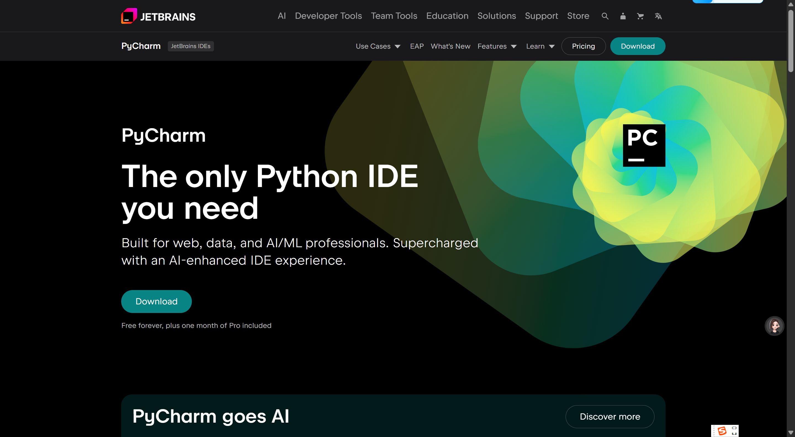Open the Team Tools menu
The image size is (795, 437).
click(x=394, y=16)
